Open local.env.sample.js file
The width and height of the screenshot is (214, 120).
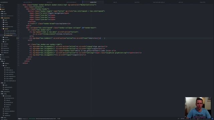point(10,111)
